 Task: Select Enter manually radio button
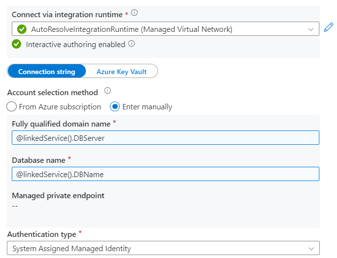coord(115,106)
